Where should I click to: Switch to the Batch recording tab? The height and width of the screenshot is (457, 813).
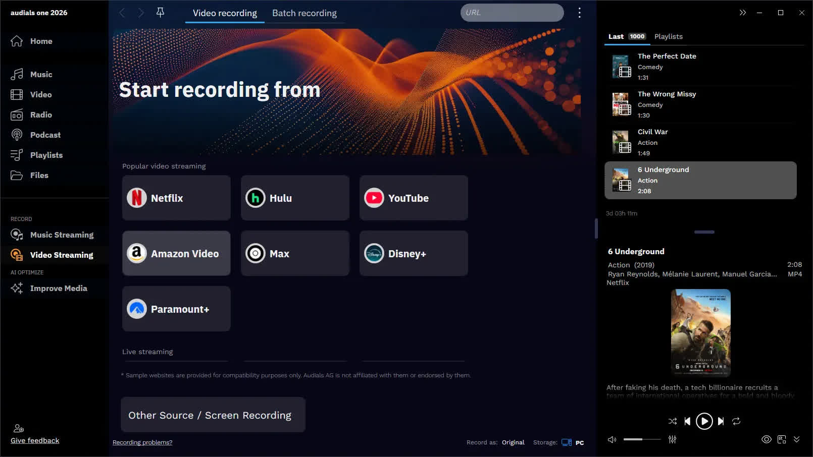point(304,13)
